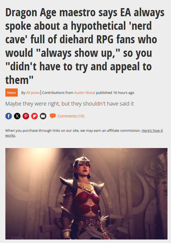Visit contributor Austin Wood's profile

[x=85, y=93]
